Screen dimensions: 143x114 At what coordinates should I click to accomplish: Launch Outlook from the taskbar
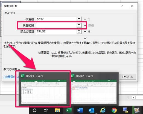coord(91,110)
